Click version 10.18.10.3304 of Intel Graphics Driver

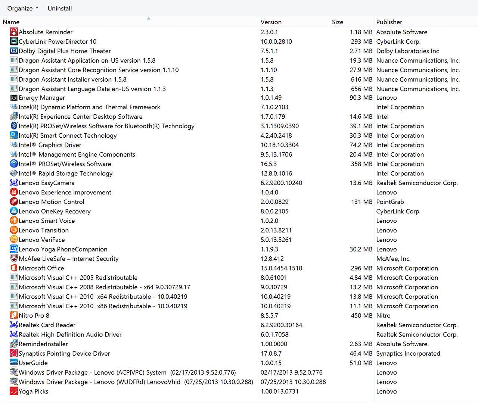point(280,145)
